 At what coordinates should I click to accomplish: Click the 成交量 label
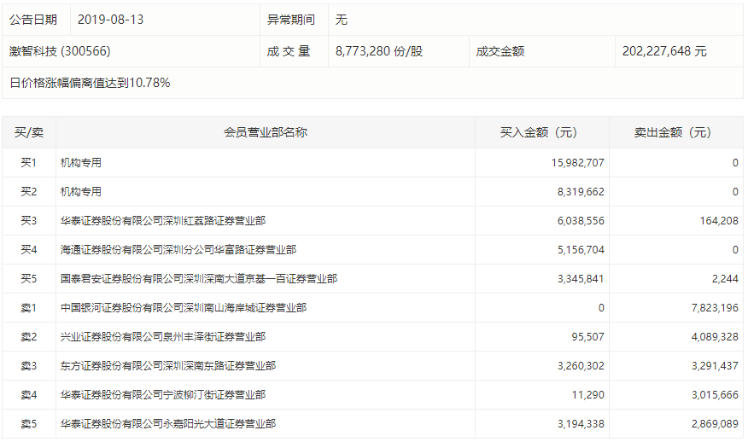click(x=289, y=51)
